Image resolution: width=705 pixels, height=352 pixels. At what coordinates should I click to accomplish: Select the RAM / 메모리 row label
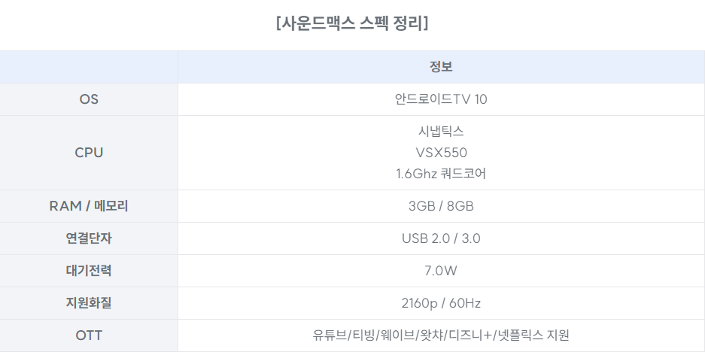coord(89,206)
